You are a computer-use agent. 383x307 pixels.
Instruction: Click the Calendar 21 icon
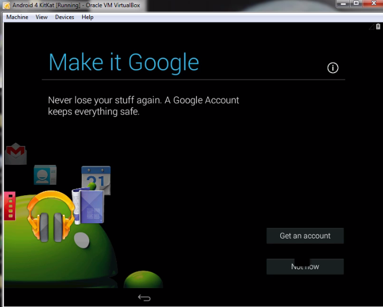96,178
